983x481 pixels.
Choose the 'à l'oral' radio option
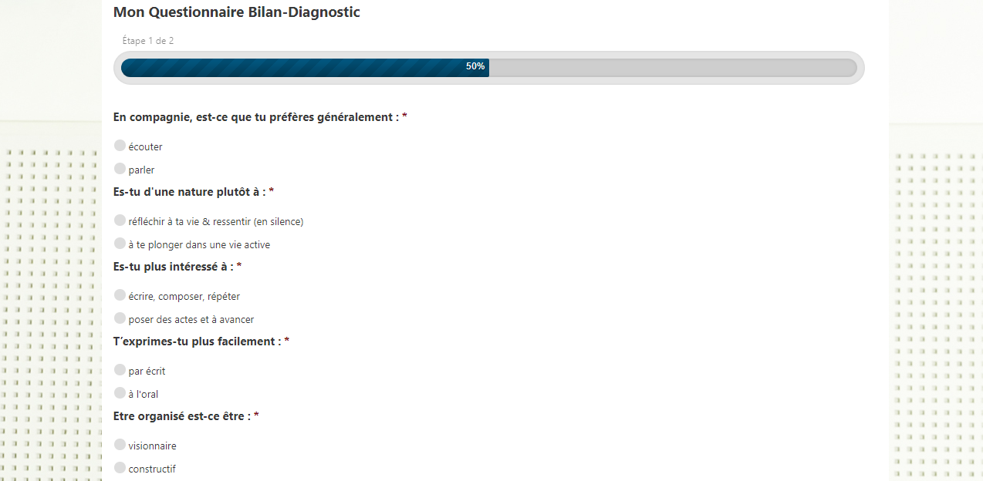tap(120, 393)
